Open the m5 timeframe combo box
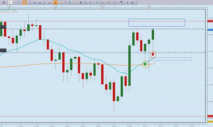This screenshot has height=127, width=213. (x=11, y=2)
